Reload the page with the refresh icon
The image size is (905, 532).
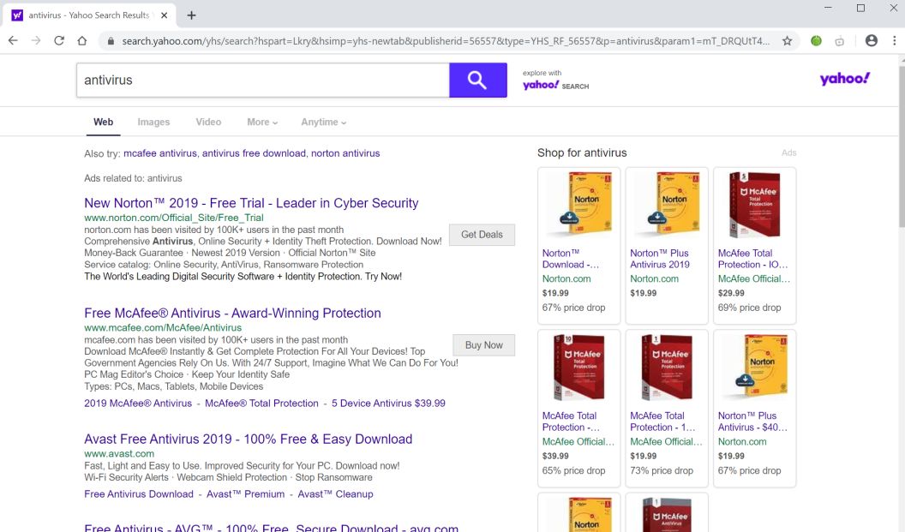(x=59, y=40)
